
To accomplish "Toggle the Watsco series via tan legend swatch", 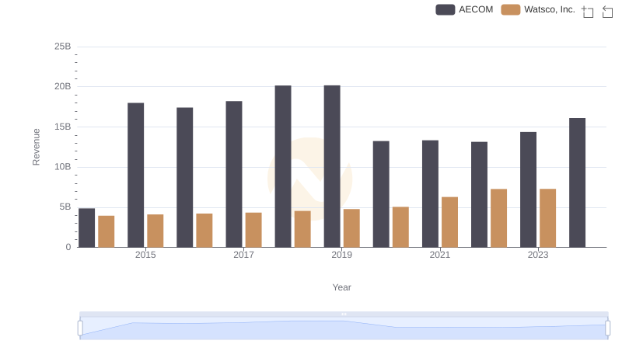I will pyautogui.click(x=511, y=10).
